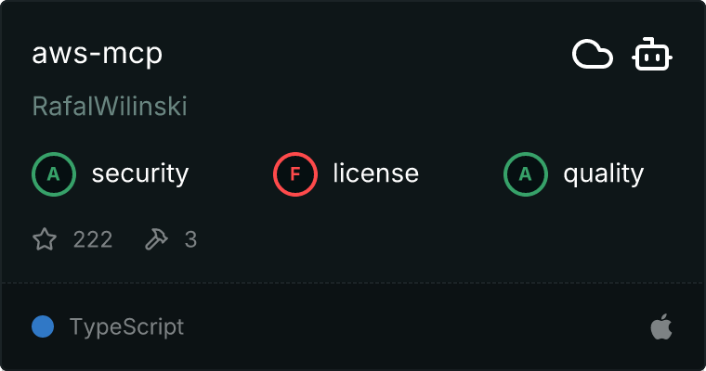Viewport: 706px width, 371px height.
Task: Click the robot head icon
Action: coord(652,55)
